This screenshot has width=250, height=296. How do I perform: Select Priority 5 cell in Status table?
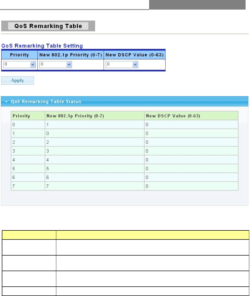tap(28, 168)
